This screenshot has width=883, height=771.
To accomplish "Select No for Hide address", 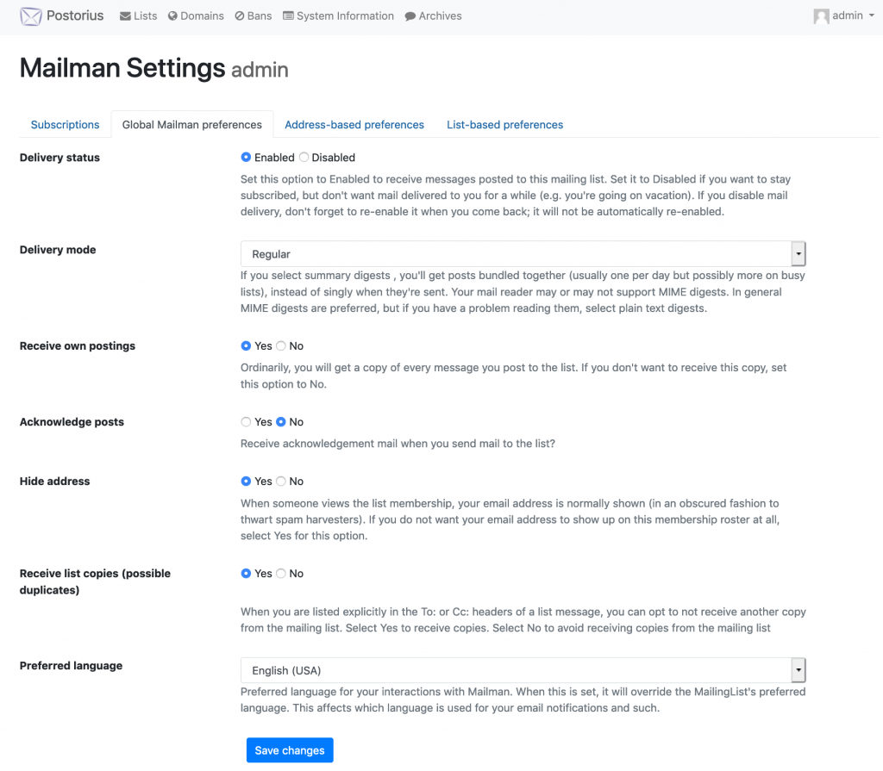I will tap(281, 482).
